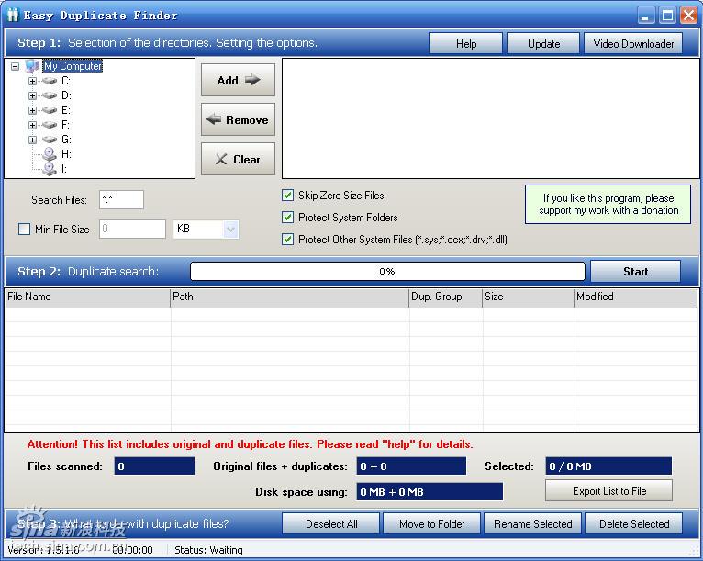Expand the F: drive node

click(x=32, y=125)
